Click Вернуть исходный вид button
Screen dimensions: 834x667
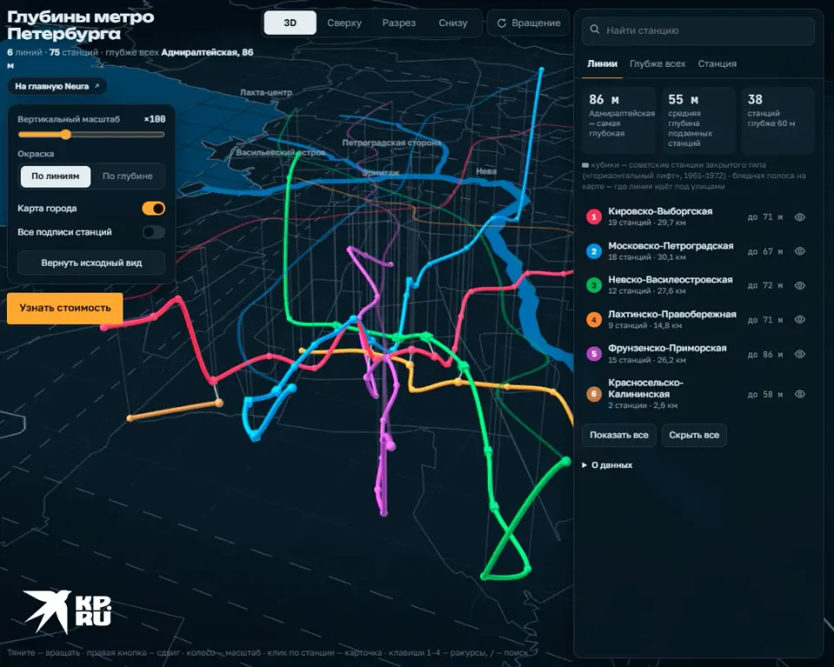[91, 263]
